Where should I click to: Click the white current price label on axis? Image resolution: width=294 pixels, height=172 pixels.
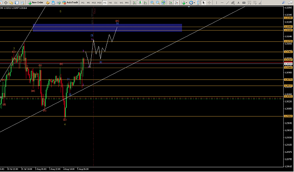(288, 64)
